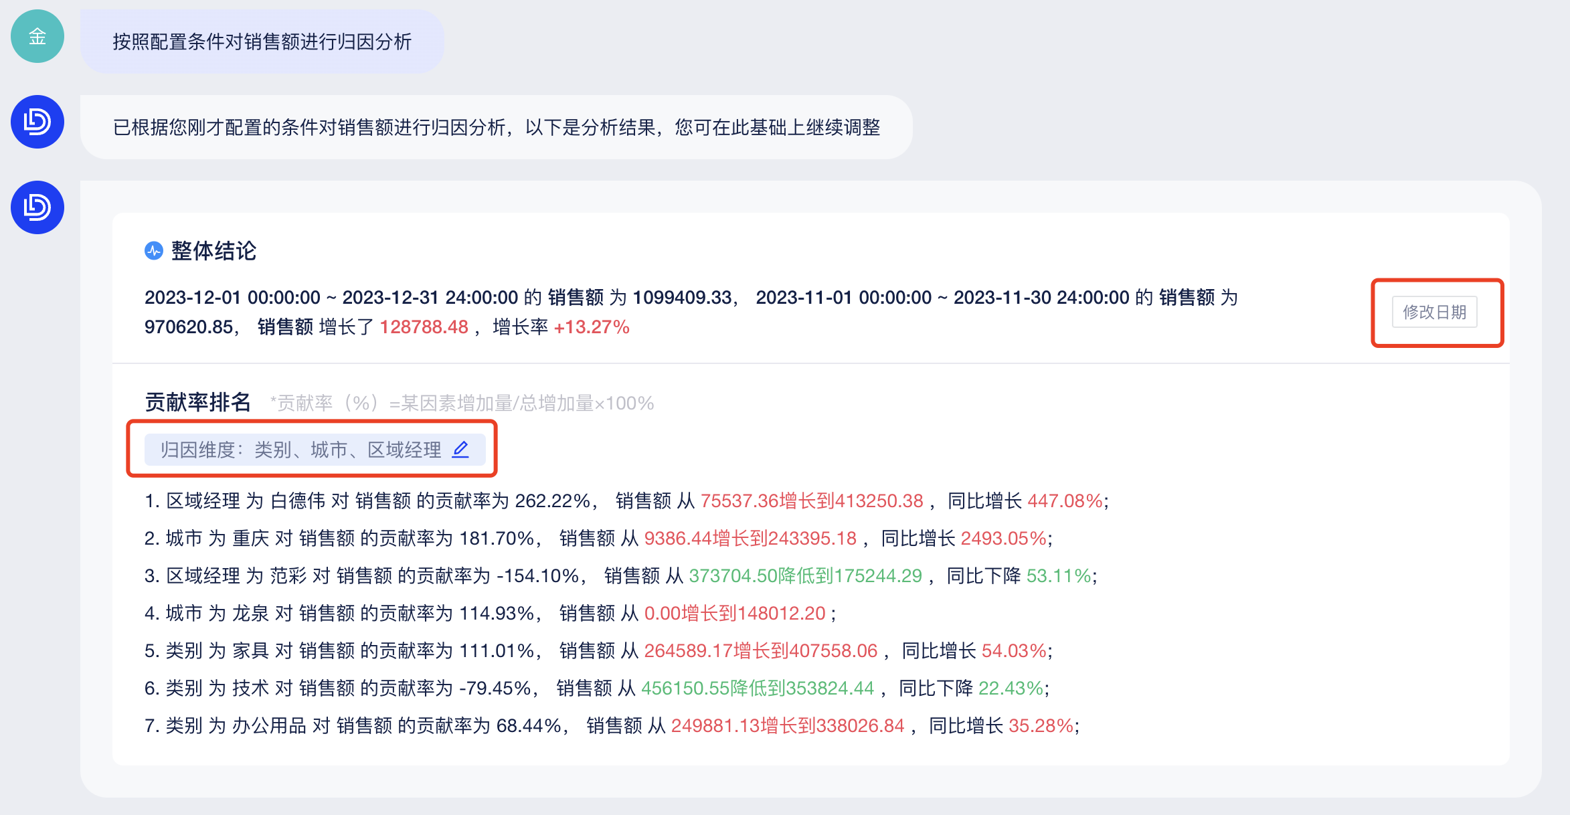Select ranking item 3 about 范彩
1570x815 pixels.
pyautogui.click(x=620, y=576)
